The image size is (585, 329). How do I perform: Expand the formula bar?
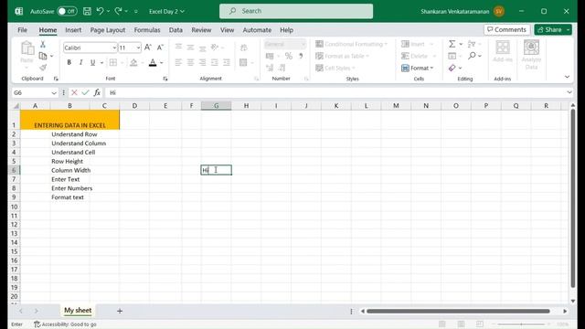(569, 92)
